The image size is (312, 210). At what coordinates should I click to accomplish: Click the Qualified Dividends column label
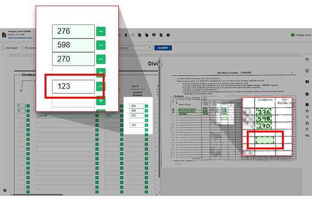tap(137, 93)
